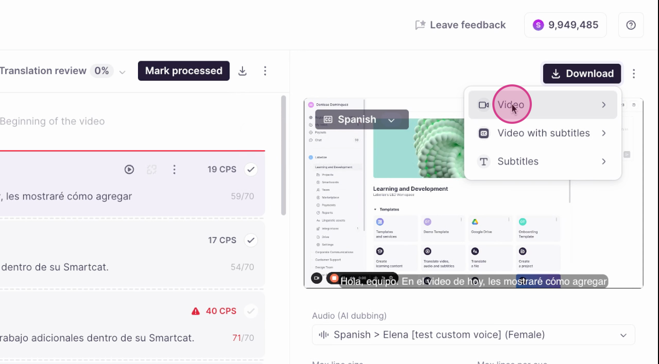Open the Spanish subtitles language dropdown
This screenshot has height=364, width=659.
362,119
